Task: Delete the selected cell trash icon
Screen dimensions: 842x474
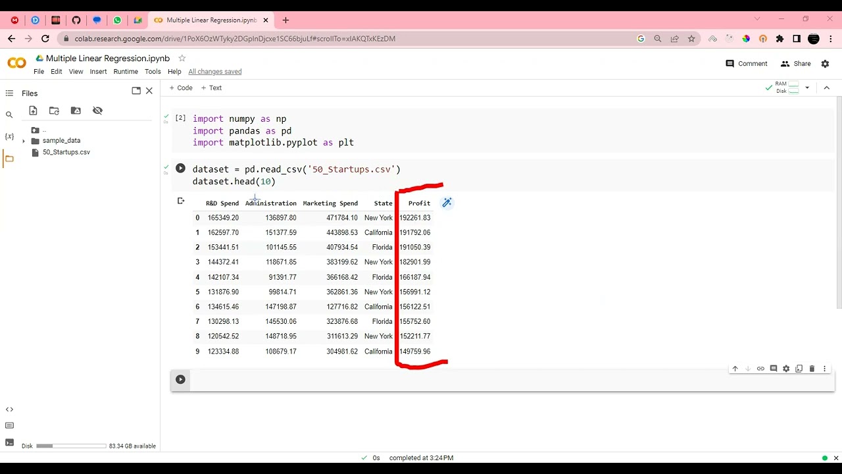Action: 812,369
